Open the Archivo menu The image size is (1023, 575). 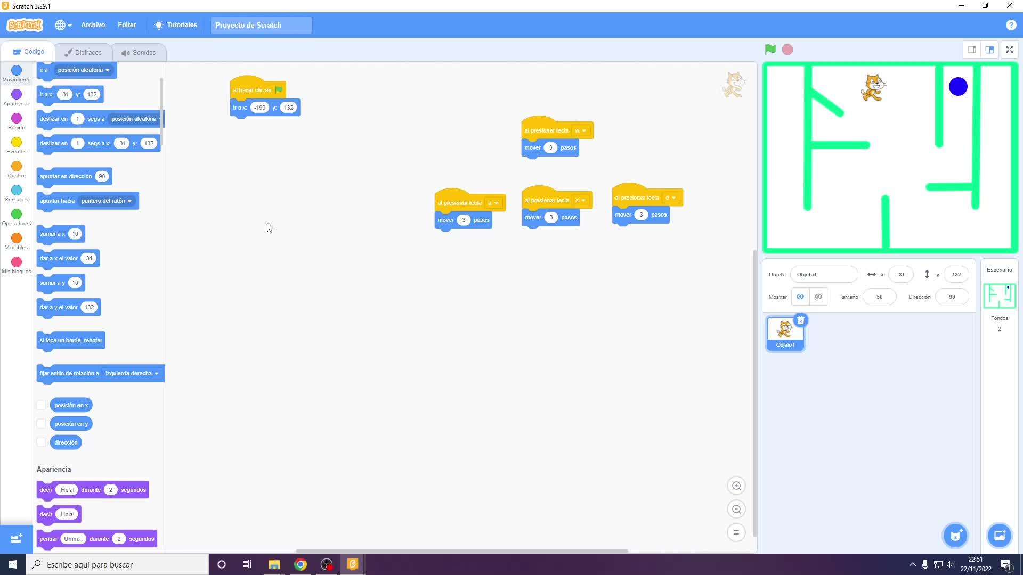[x=93, y=25]
